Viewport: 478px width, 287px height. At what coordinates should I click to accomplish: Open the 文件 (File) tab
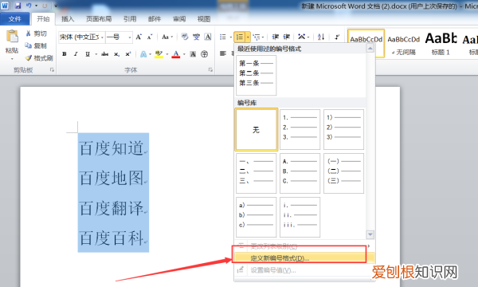pos(15,19)
